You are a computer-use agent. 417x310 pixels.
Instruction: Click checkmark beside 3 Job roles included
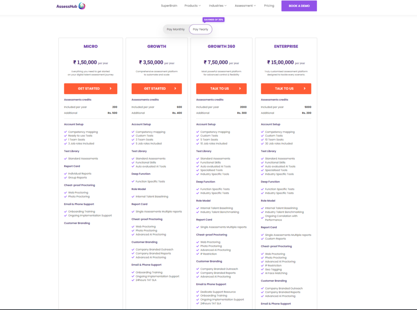tap(66, 143)
